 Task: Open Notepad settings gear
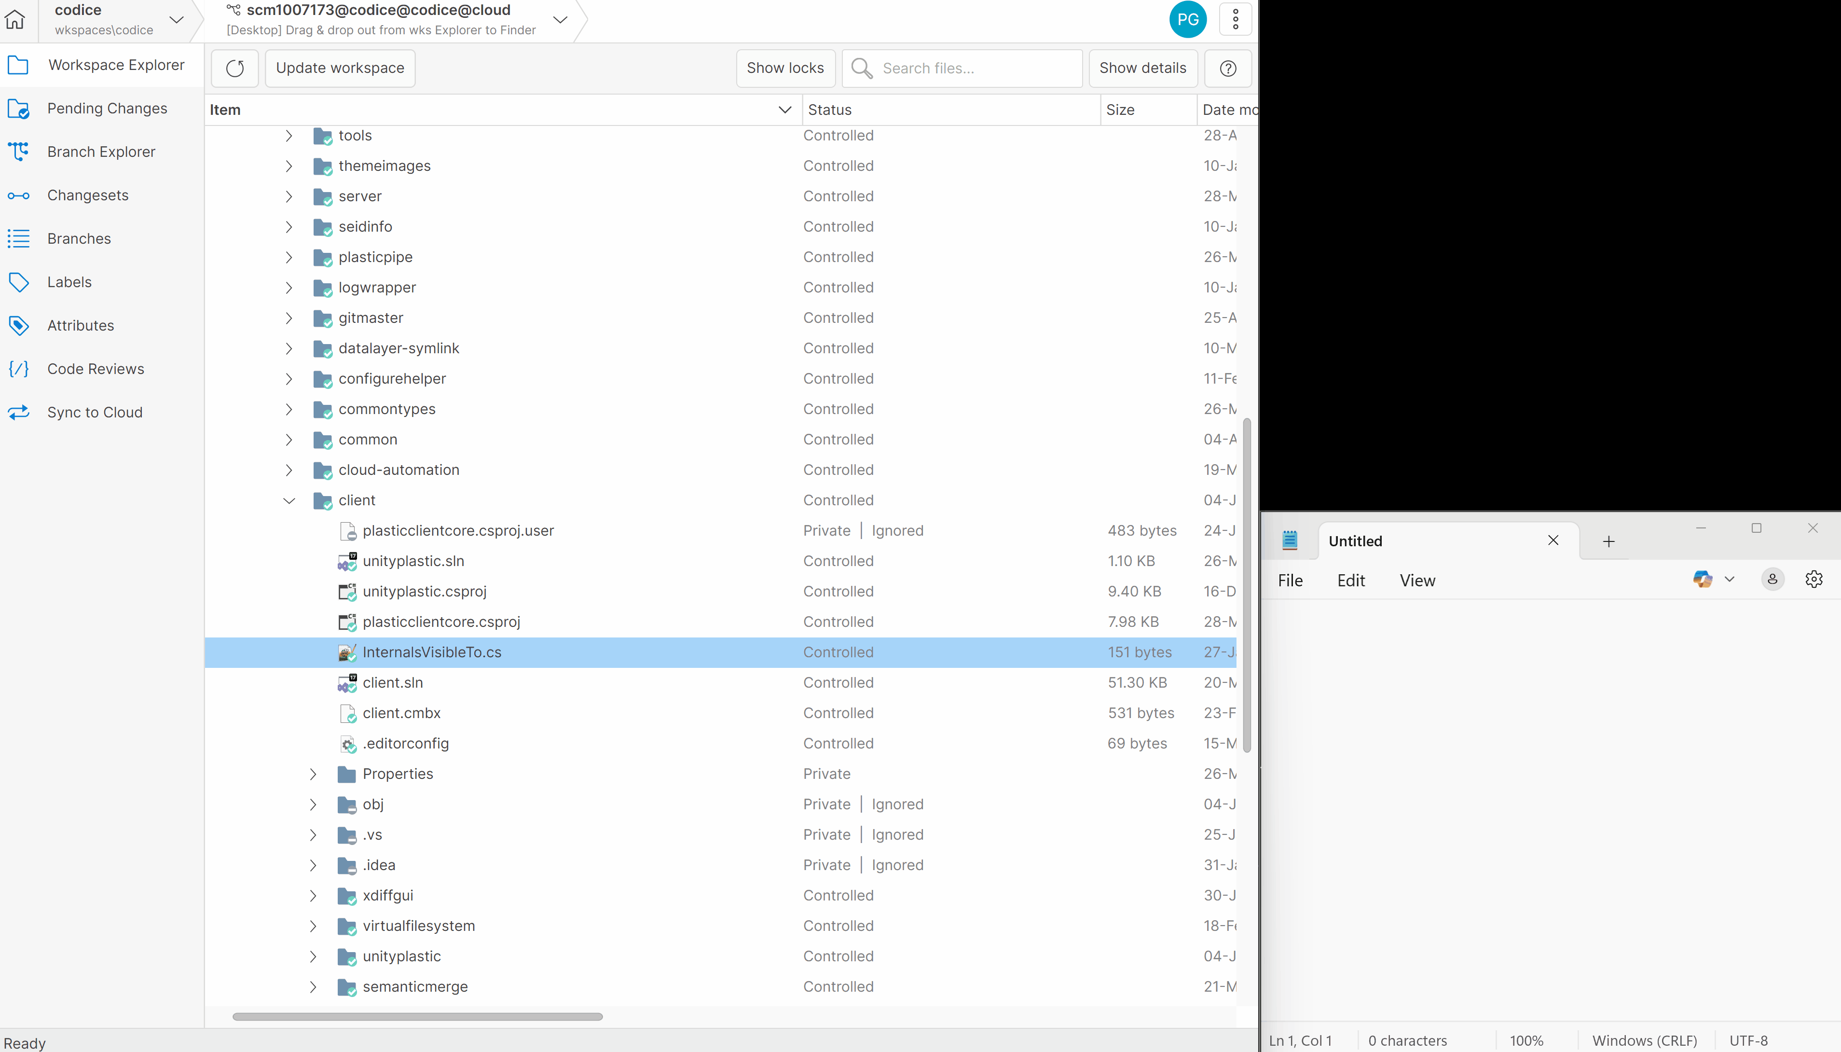1814,579
